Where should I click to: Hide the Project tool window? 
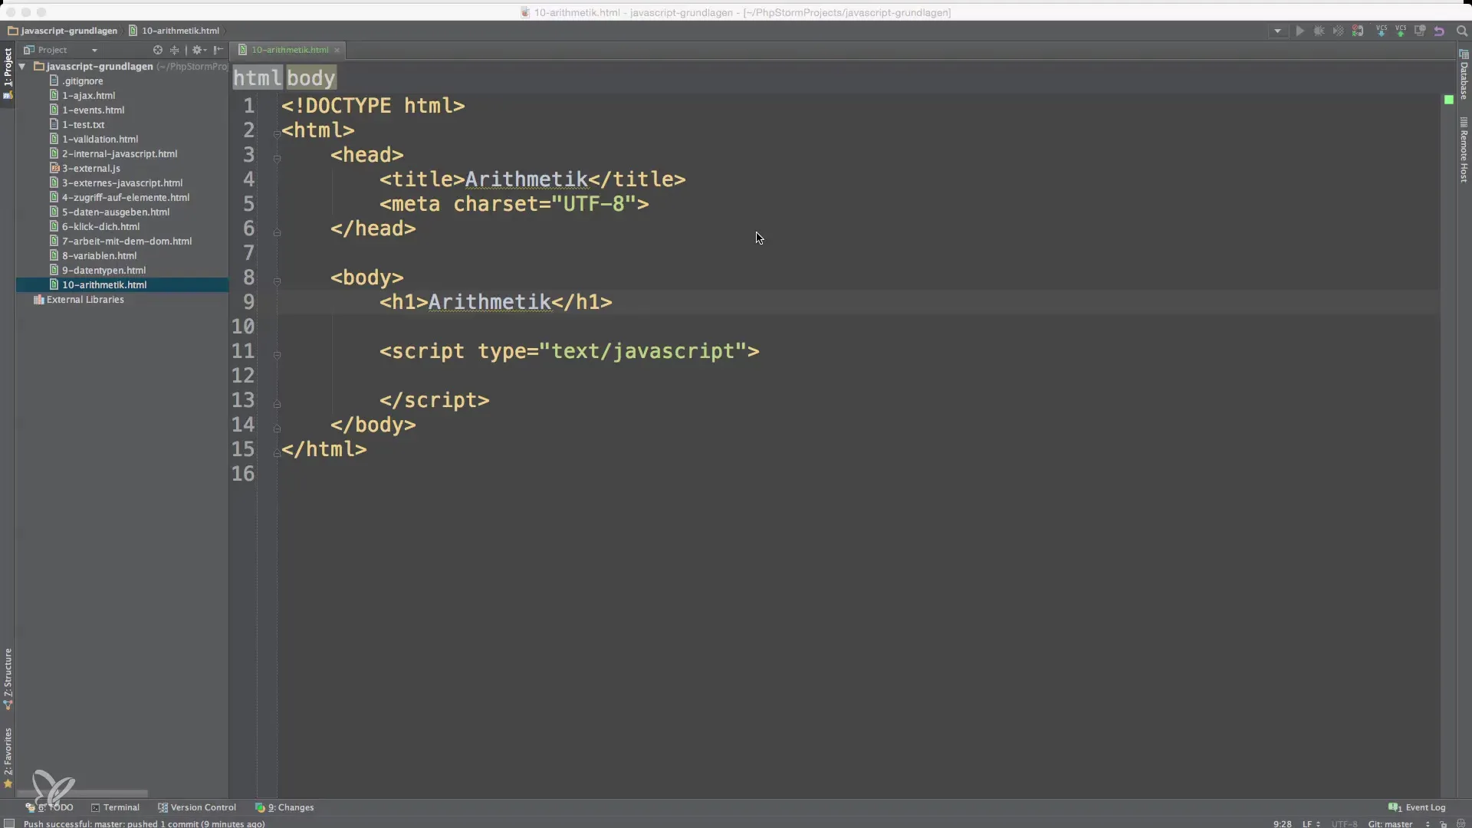click(219, 50)
